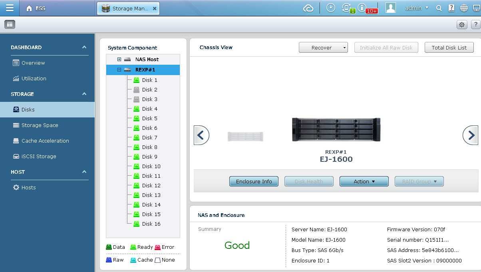The height and width of the screenshot is (272, 481).
Task: Open the Recover dropdown
Action: [x=323, y=48]
